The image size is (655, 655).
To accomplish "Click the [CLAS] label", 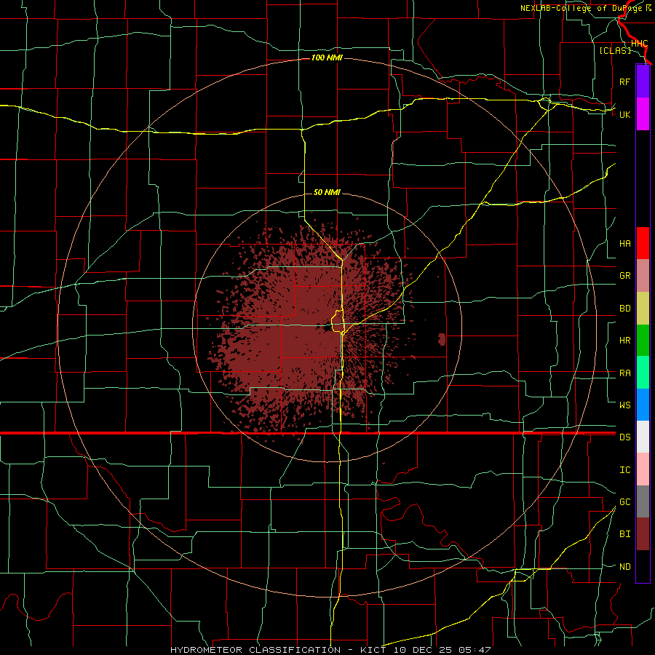I will click(x=615, y=50).
